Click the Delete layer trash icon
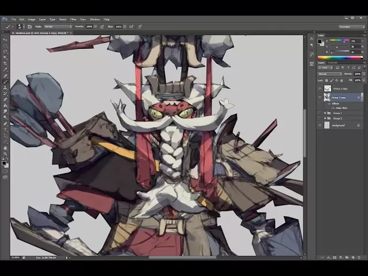 (x=359, y=258)
